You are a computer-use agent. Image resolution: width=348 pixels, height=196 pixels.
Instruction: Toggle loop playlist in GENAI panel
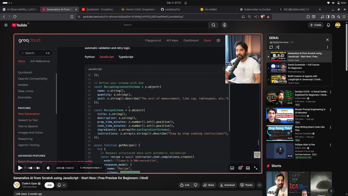pos(271,47)
